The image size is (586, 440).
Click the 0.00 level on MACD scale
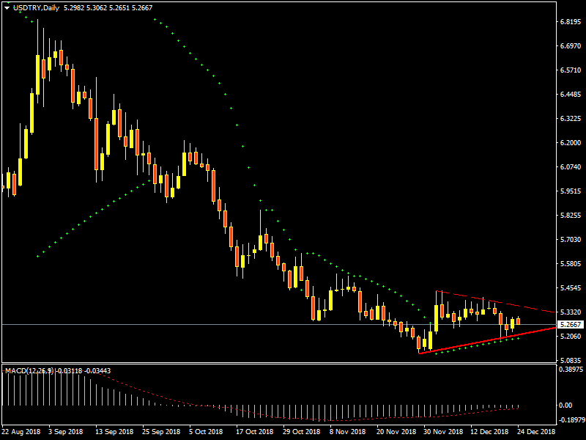coord(565,405)
